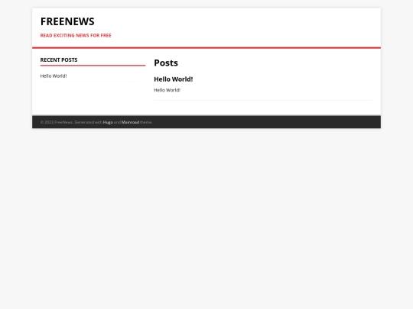Open the FREENEWS site title link
The height and width of the screenshot is (309, 413).
pos(67,21)
